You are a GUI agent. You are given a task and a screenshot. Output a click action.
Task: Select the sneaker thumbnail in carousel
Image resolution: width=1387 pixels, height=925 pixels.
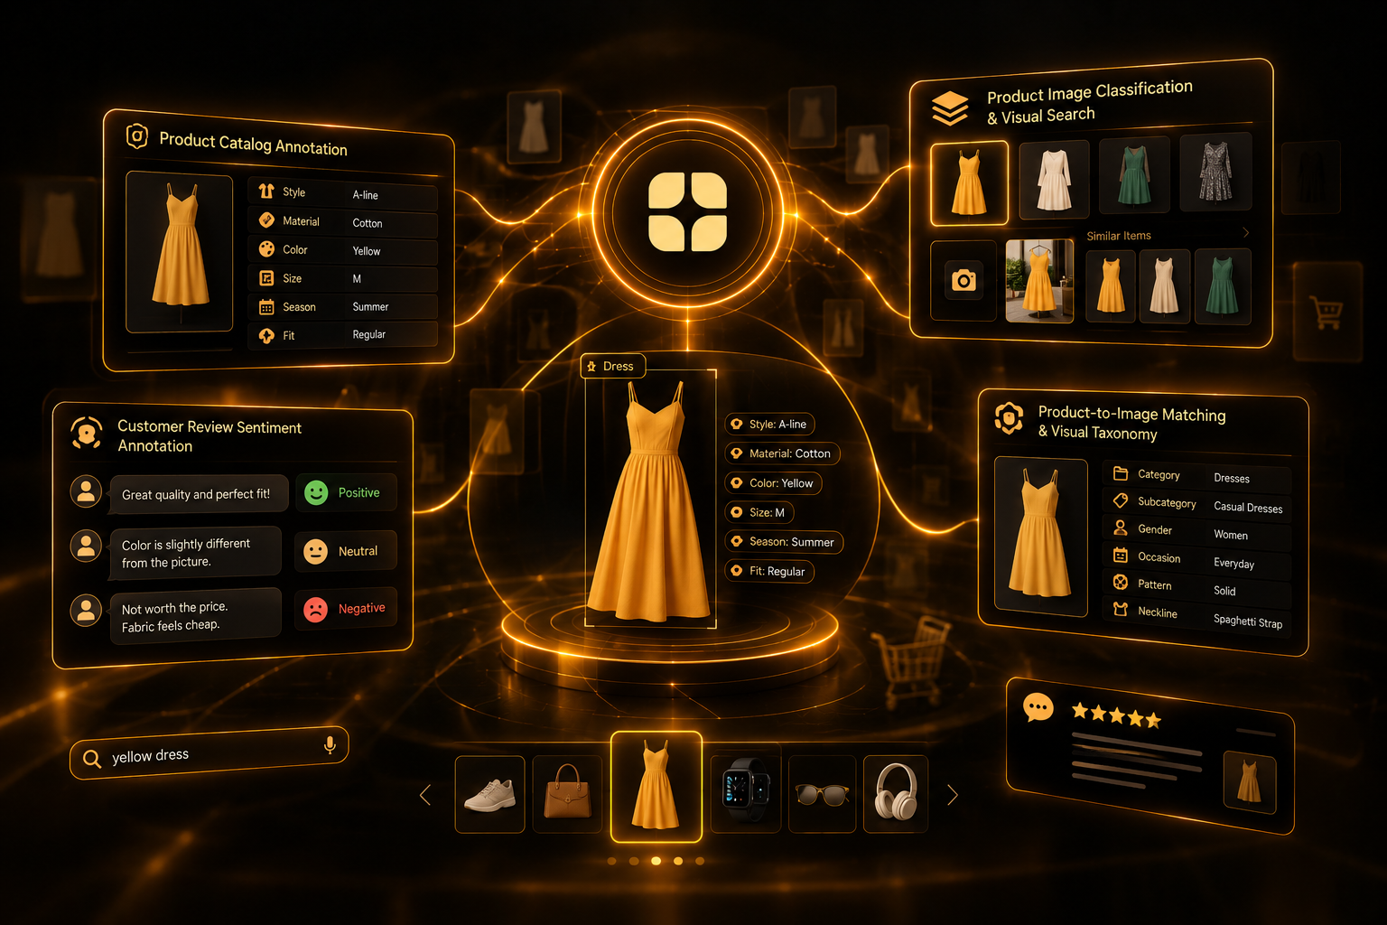tap(490, 795)
